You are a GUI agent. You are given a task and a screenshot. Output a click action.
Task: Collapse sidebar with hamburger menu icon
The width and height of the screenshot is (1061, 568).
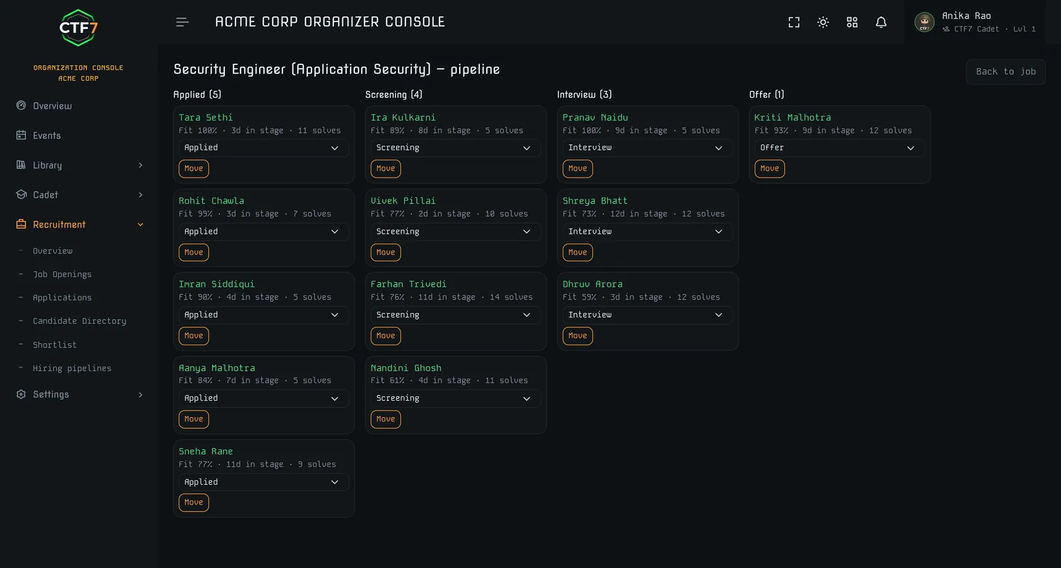point(183,22)
